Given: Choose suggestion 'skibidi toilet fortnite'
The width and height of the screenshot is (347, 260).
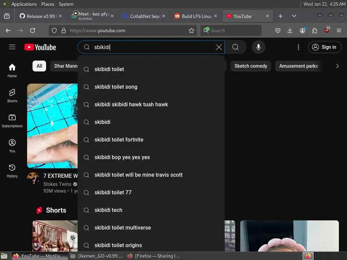Looking at the screenshot, I should coord(151,140).
